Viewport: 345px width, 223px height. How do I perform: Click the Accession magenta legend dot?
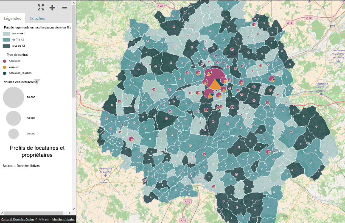[x=5, y=61]
